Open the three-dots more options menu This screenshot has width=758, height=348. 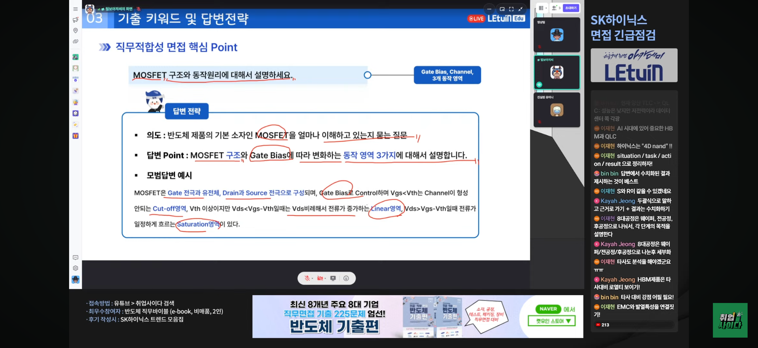click(489, 9)
